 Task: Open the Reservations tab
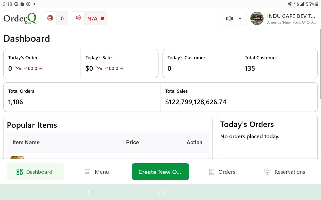tap(285, 172)
